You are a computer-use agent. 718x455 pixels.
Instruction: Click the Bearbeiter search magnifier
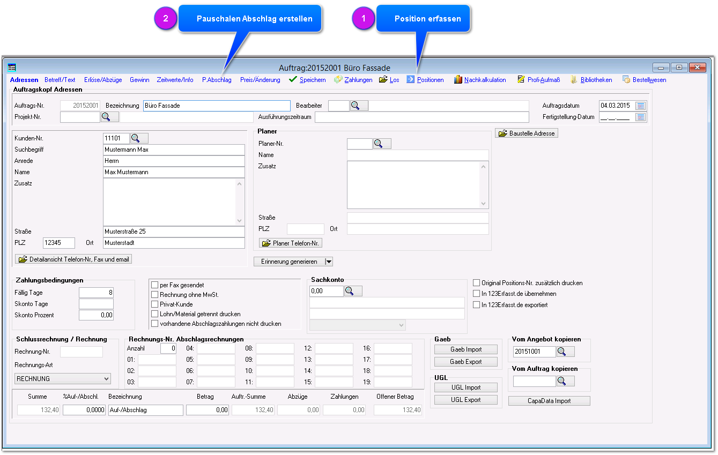pyautogui.click(x=359, y=106)
